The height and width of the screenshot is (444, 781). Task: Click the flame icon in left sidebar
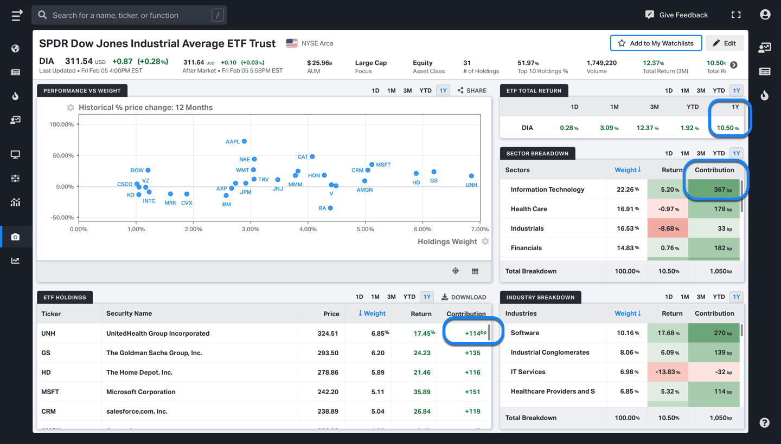(15, 96)
